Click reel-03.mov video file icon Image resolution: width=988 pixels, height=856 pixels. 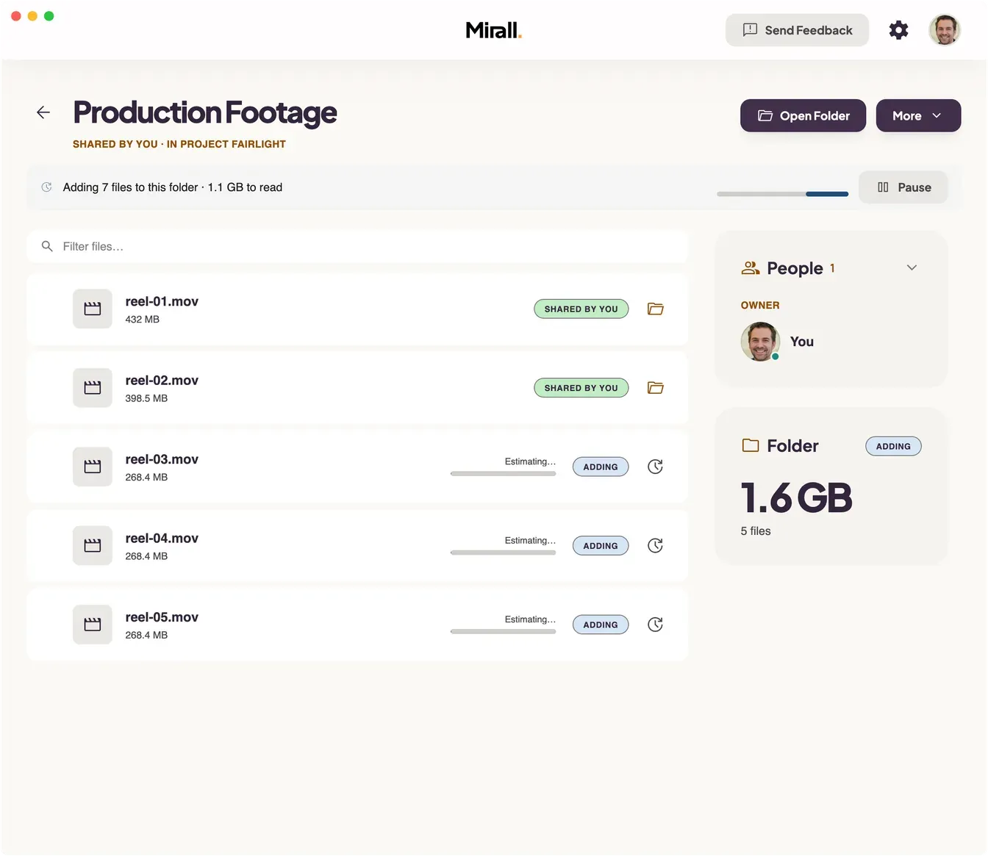pyautogui.click(x=93, y=467)
